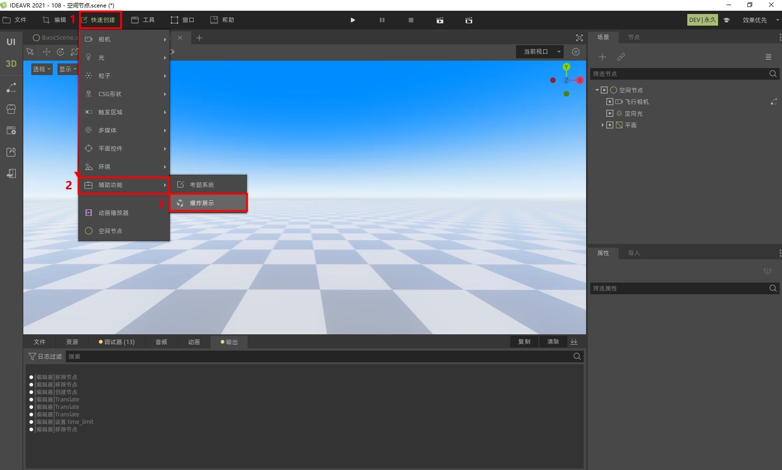The width and height of the screenshot is (782, 470).
Task: Click the link/instance scene chain icon
Action: pyautogui.click(x=621, y=57)
